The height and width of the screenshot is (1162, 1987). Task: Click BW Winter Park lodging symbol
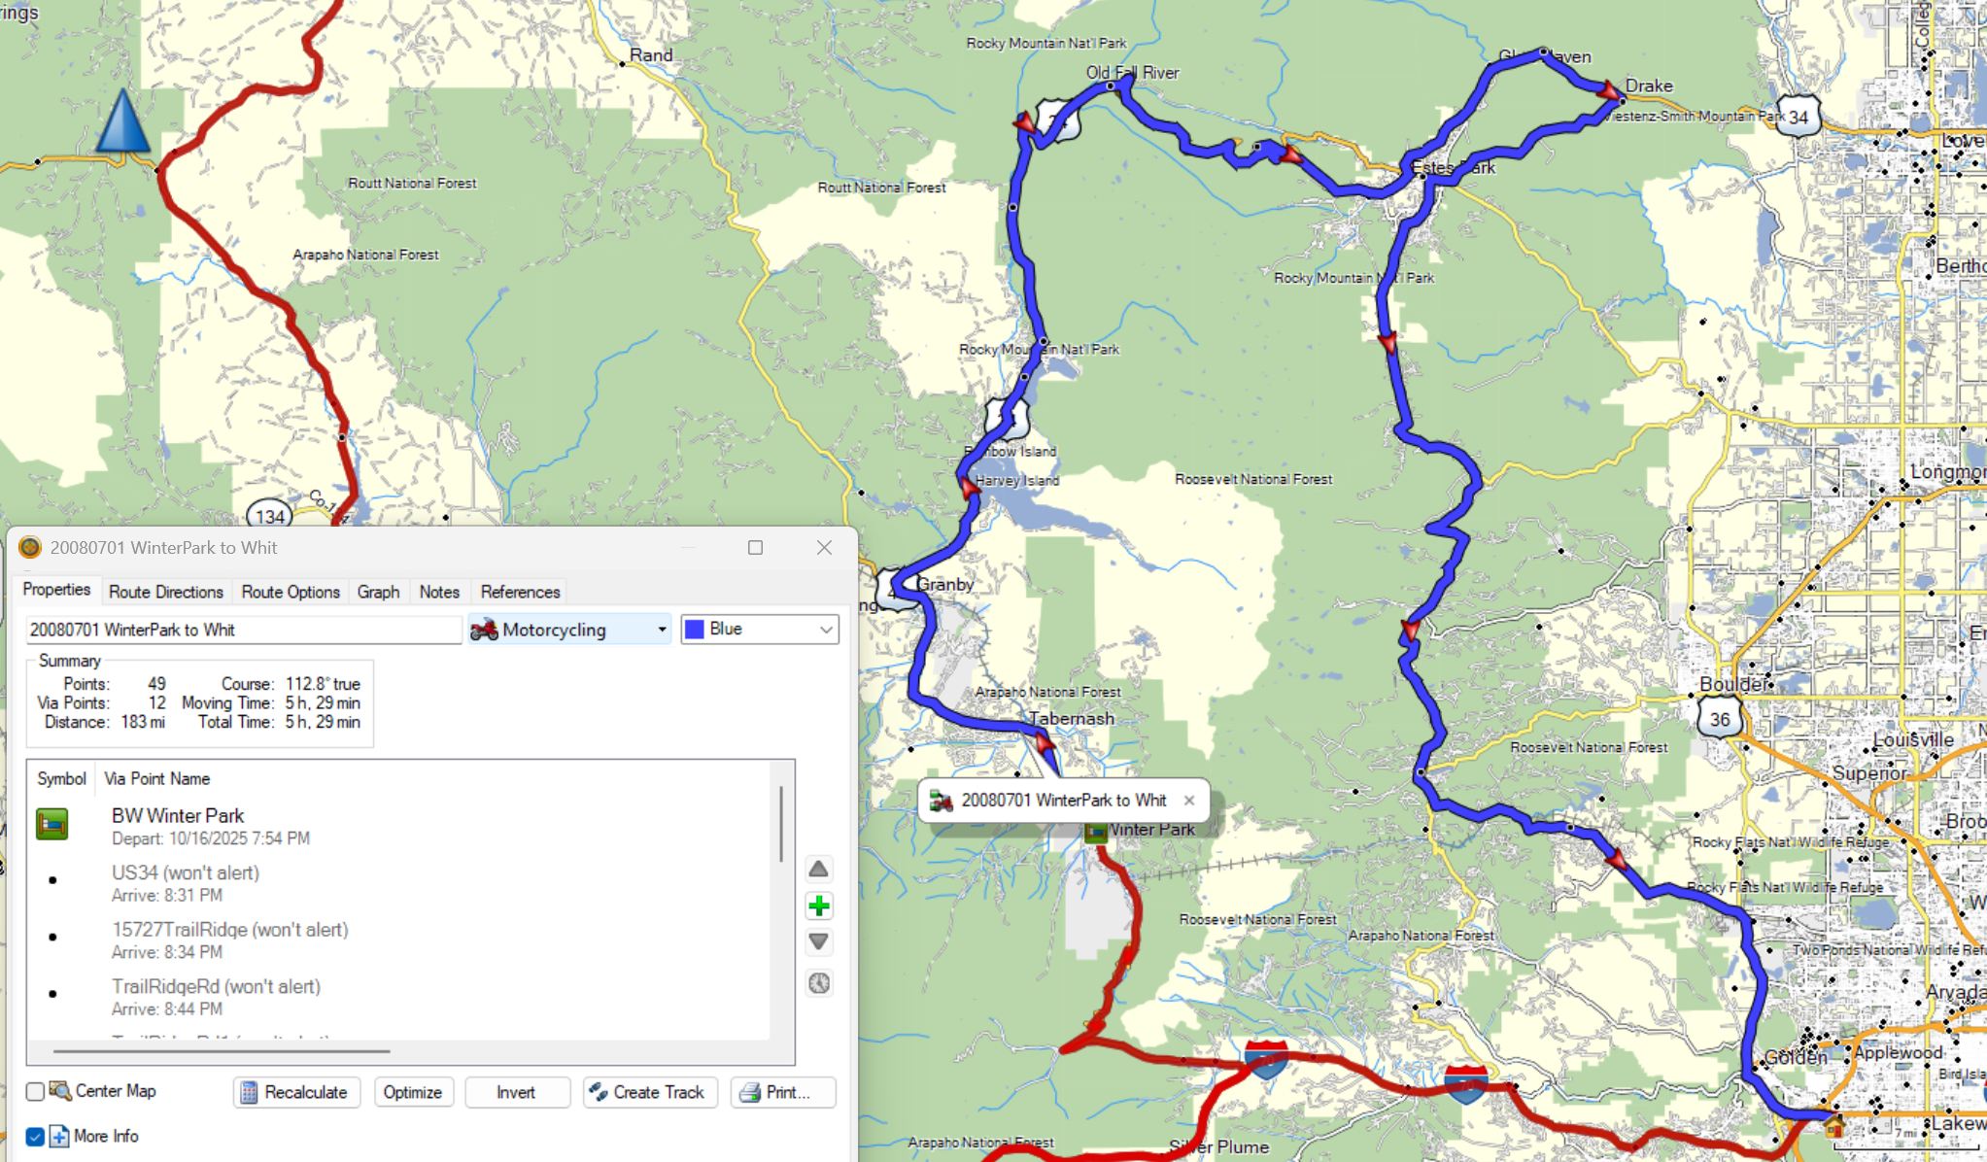(51, 825)
